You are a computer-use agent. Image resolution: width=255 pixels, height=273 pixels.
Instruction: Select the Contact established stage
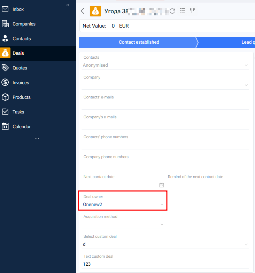tap(139, 42)
